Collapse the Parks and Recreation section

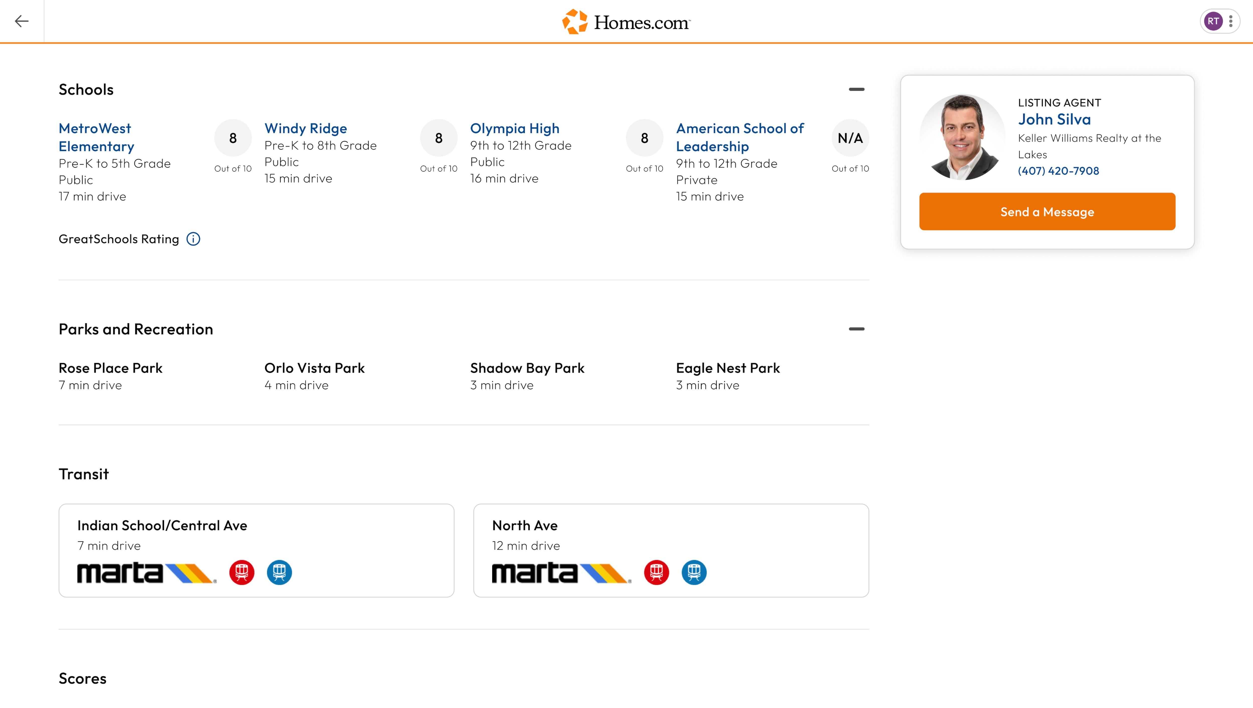coord(857,329)
